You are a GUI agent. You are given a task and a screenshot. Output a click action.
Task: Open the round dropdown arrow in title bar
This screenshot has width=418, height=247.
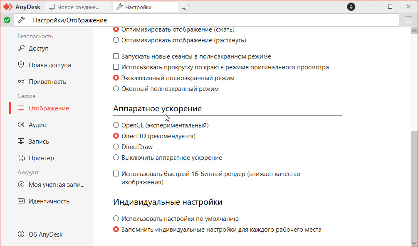point(351,7)
